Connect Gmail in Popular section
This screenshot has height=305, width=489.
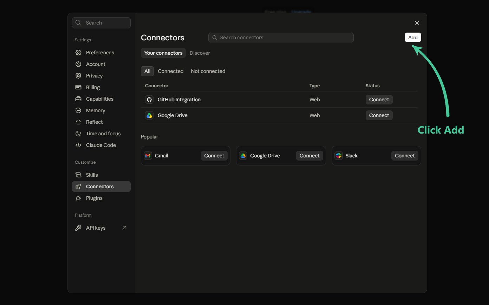tap(214, 156)
